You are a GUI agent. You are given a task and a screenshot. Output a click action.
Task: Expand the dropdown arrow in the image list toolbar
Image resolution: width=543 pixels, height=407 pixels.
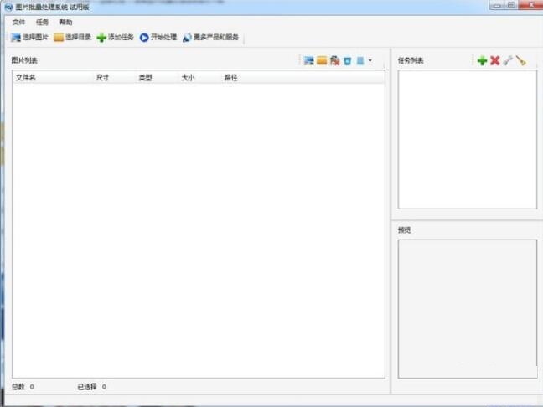pyautogui.click(x=370, y=60)
